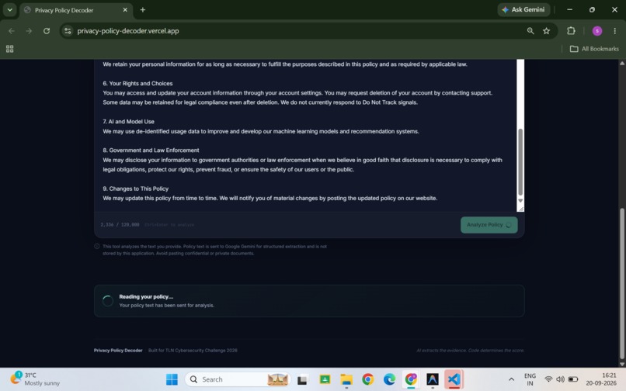
Task: Open Google Classroom from the taskbar
Action: (x=325, y=379)
